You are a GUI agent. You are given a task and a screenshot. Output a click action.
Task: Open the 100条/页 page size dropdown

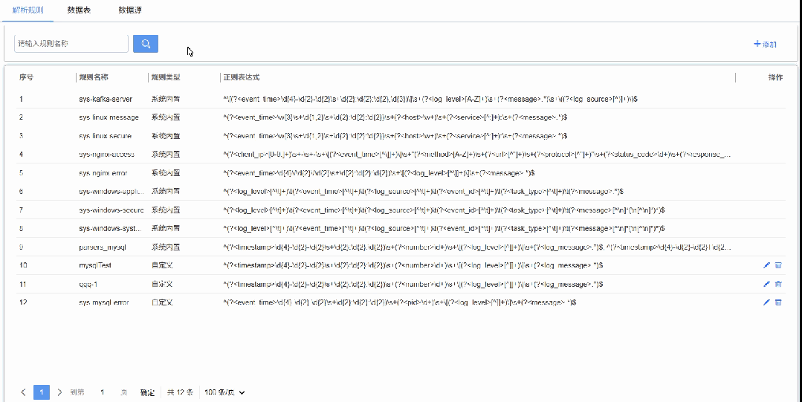(x=224, y=392)
